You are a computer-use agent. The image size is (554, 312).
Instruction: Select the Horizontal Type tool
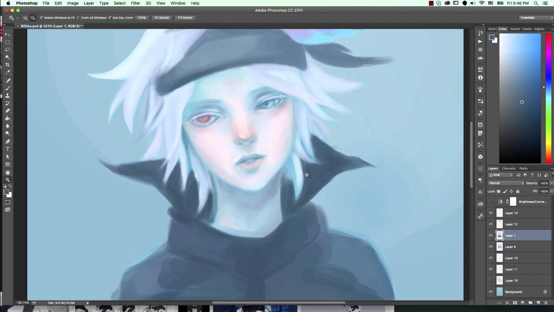click(8, 149)
